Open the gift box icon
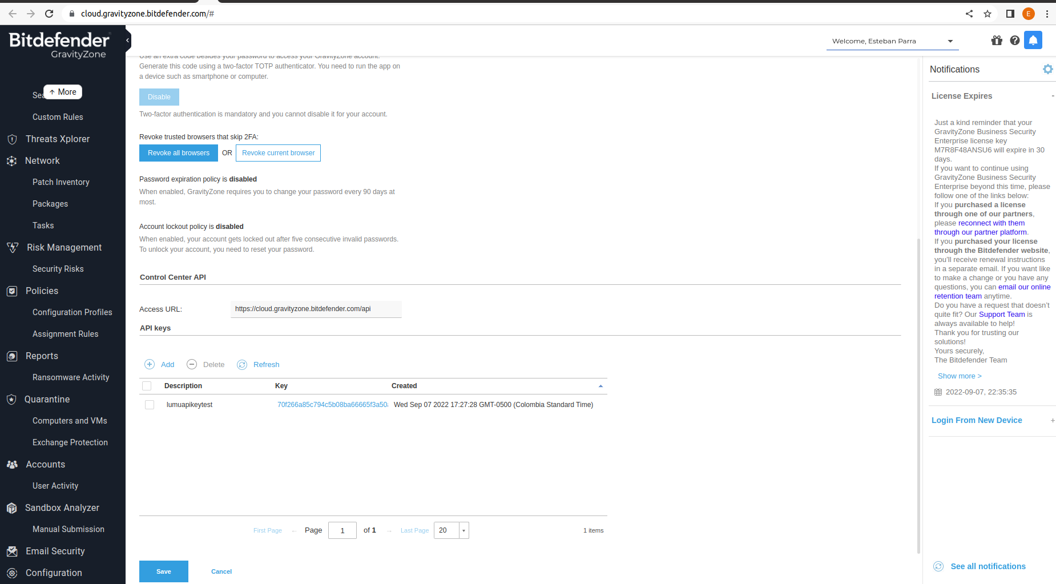The height and width of the screenshot is (584, 1056). coord(997,41)
